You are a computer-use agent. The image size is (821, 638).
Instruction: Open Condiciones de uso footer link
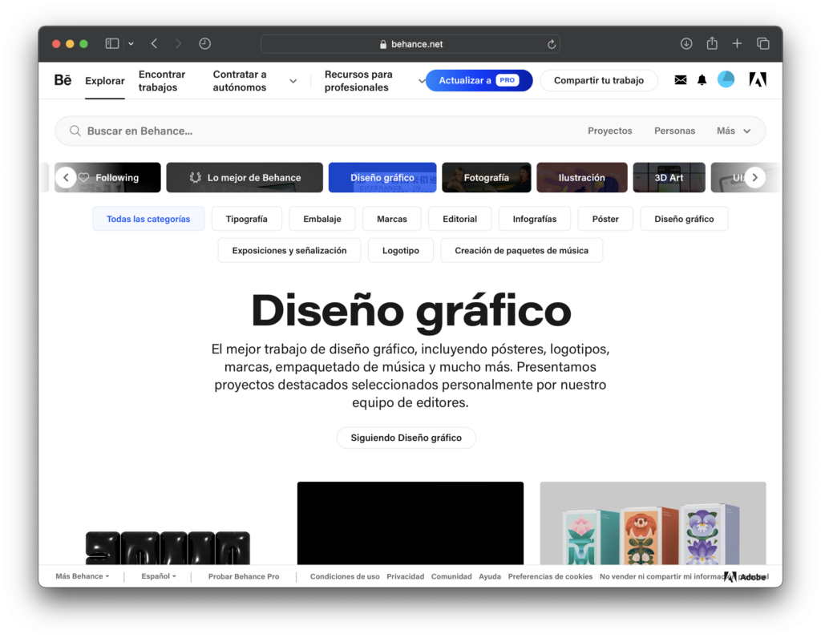click(345, 576)
